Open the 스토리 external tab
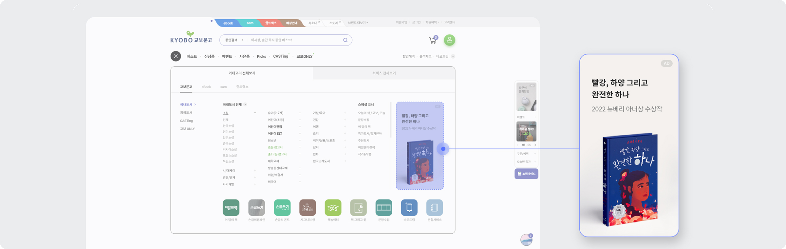This screenshot has width=786, height=249. click(x=335, y=23)
